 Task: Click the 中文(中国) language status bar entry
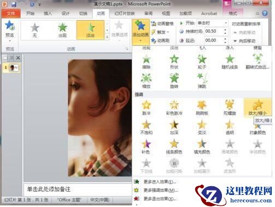pos(100,200)
